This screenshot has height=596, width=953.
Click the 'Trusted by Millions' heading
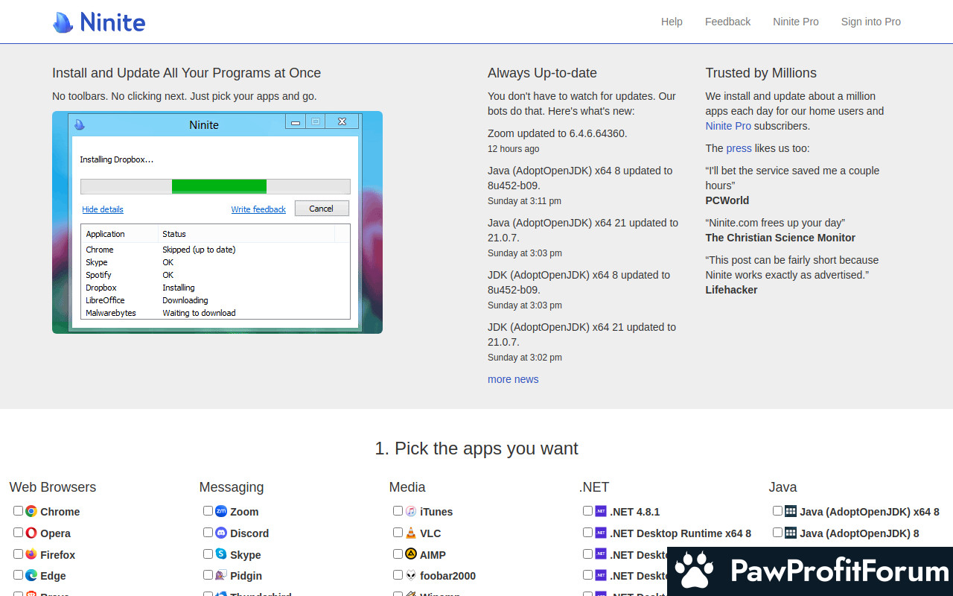pos(761,73)
